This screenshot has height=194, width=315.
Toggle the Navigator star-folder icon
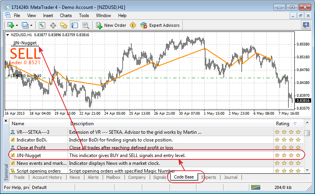64,25
